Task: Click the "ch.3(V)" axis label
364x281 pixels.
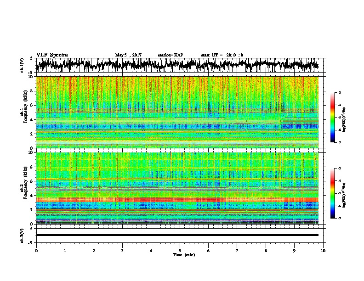Action: point(22,236)
